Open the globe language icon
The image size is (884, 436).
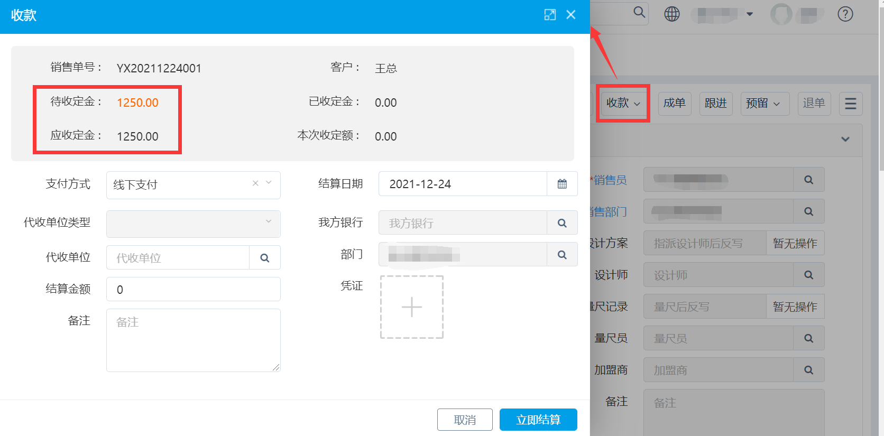(672, 14)
